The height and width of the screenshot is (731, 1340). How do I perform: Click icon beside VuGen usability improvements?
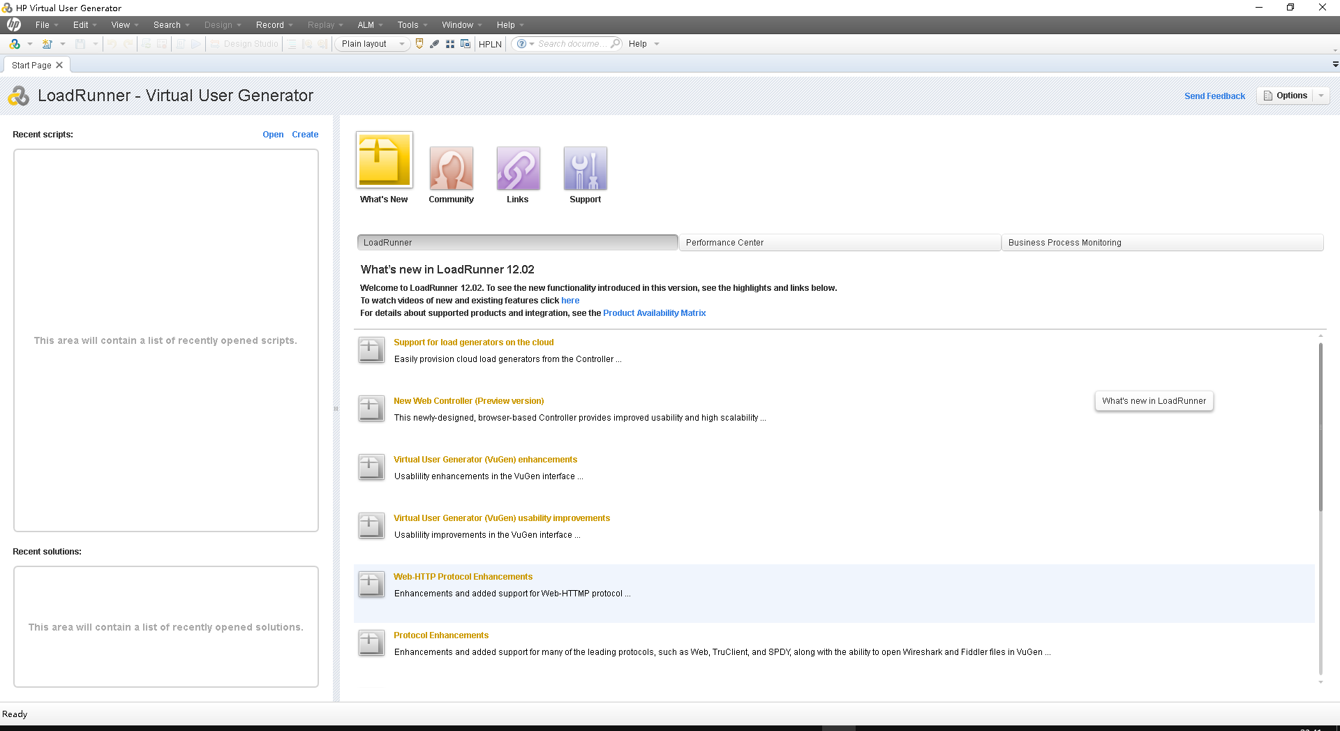click(x=371, y=526)
